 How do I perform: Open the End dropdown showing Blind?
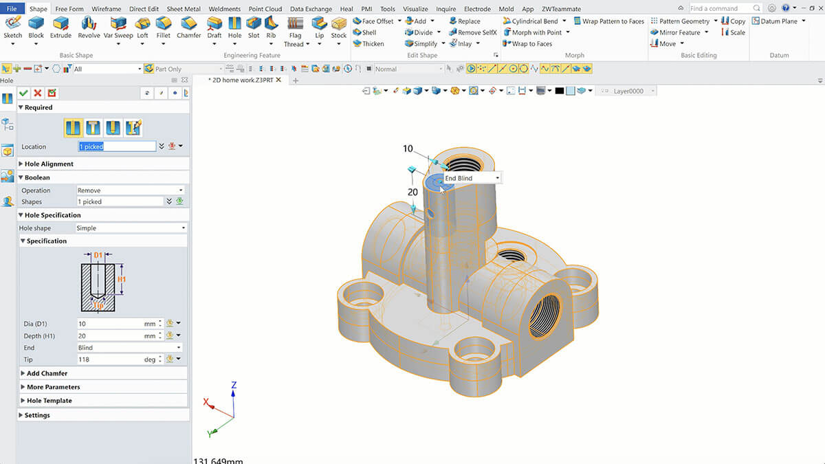[x=131, y=348]
